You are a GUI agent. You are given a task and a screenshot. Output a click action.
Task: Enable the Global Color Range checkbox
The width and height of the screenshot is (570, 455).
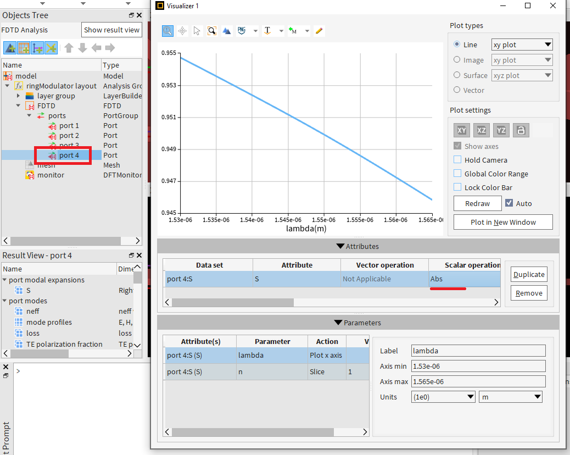pyautogui.click(x=457, y=174)
